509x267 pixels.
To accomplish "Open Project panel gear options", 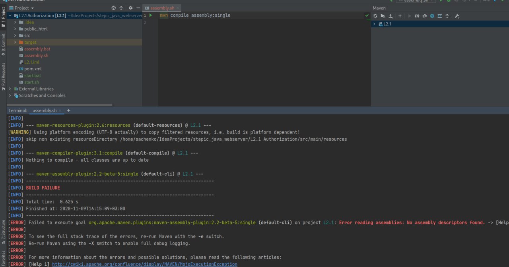I will click(x=131, y=8).
